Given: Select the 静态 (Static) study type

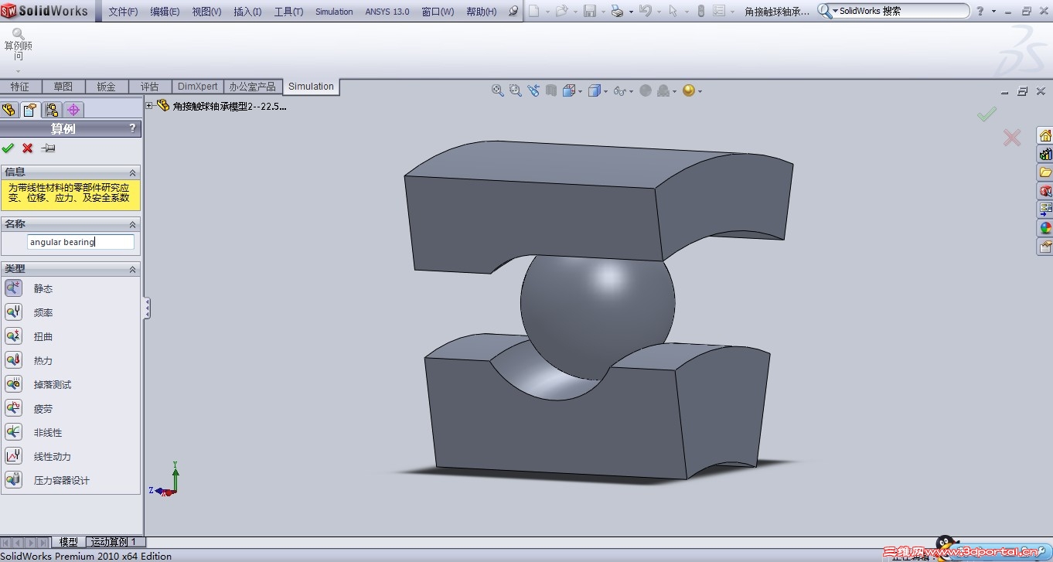Looking at the screenshot, I should click(x=13, y=288).
